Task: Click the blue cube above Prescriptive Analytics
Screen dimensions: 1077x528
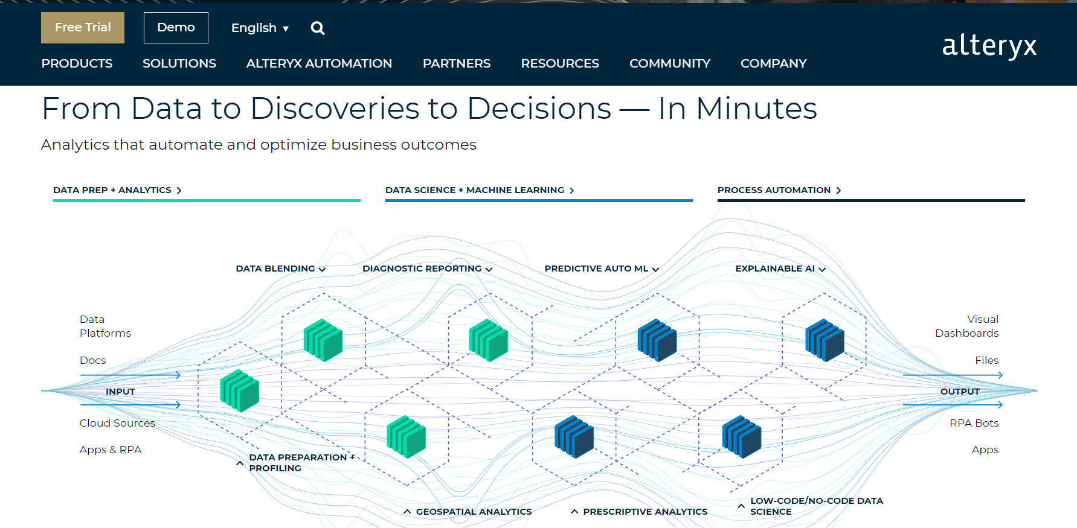Action: (x=574, y=437)
